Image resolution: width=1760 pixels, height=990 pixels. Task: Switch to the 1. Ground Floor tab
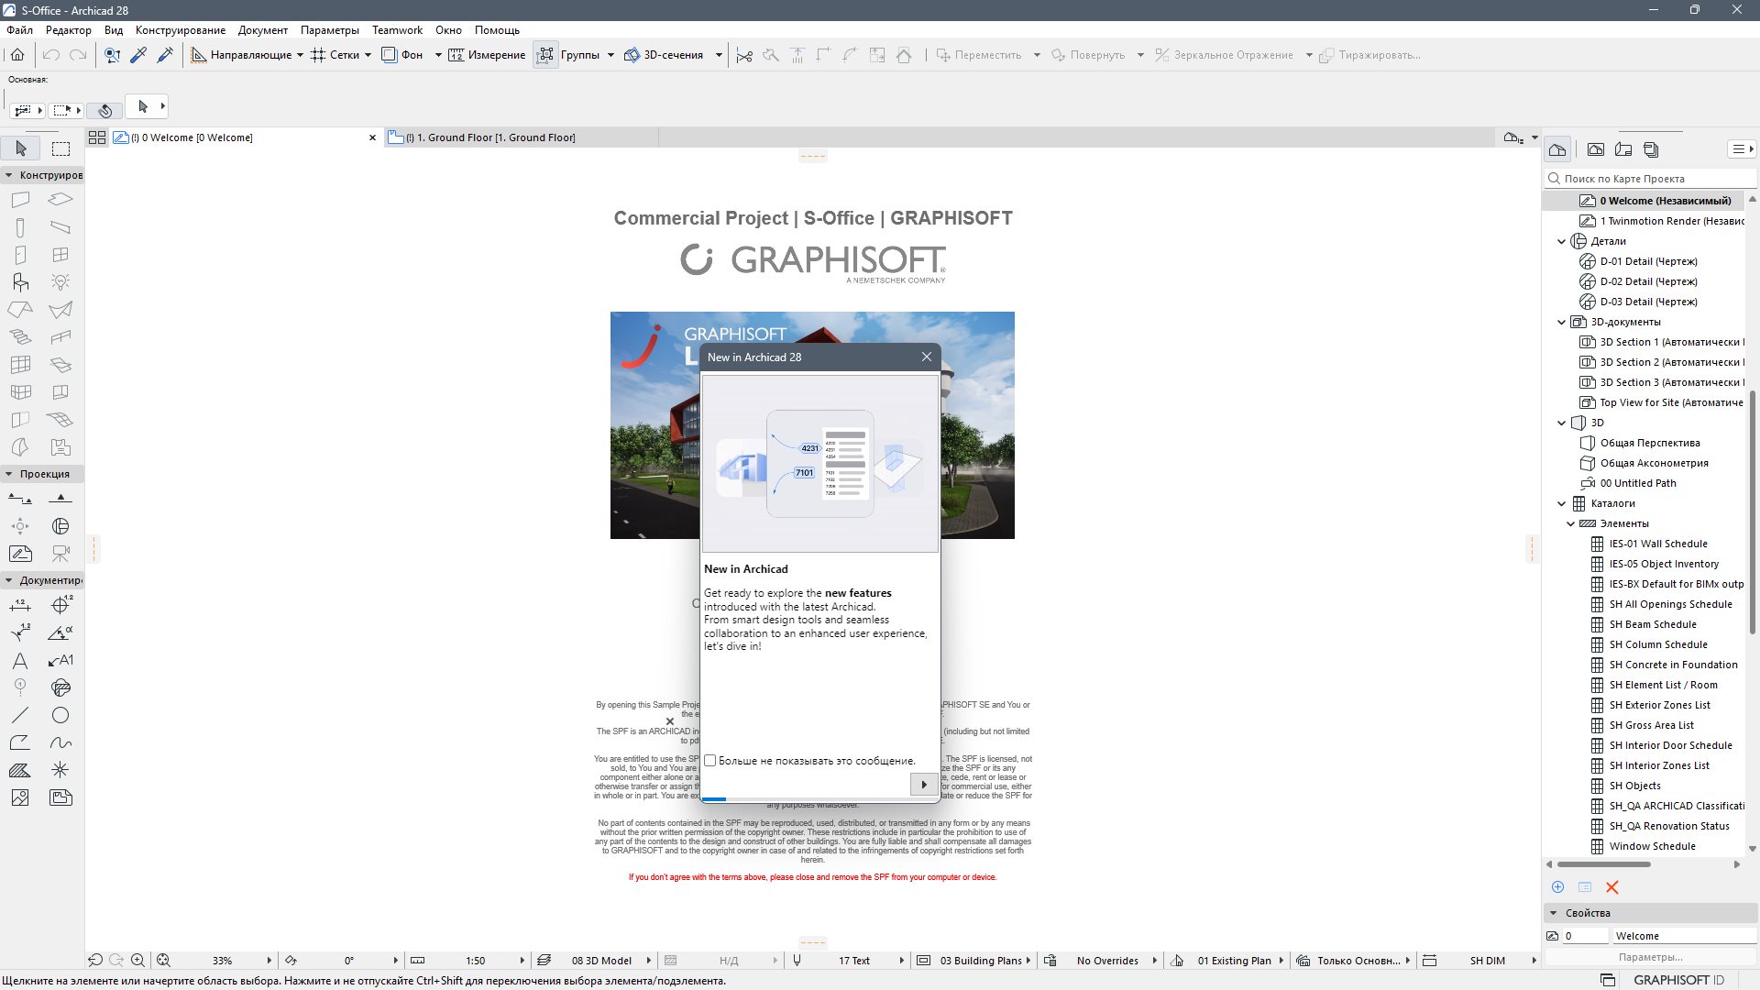pos(520,137)
